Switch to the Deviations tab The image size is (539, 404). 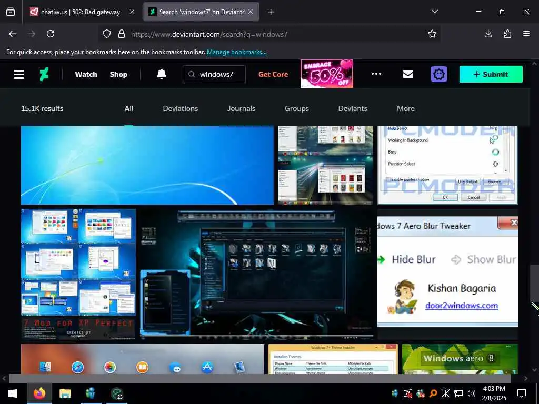181,108
